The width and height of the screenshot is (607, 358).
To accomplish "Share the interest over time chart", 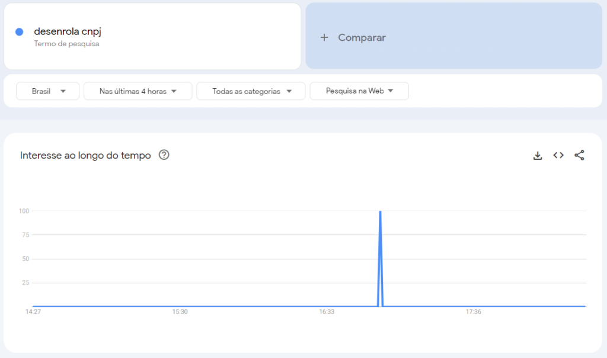I will (x=579, y=155).
